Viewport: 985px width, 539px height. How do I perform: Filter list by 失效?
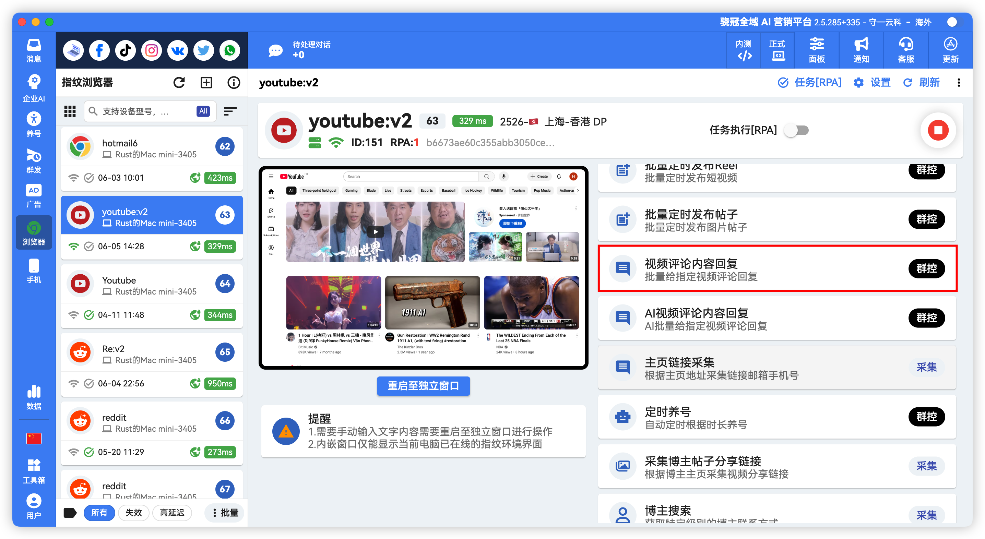coord(133,513)
